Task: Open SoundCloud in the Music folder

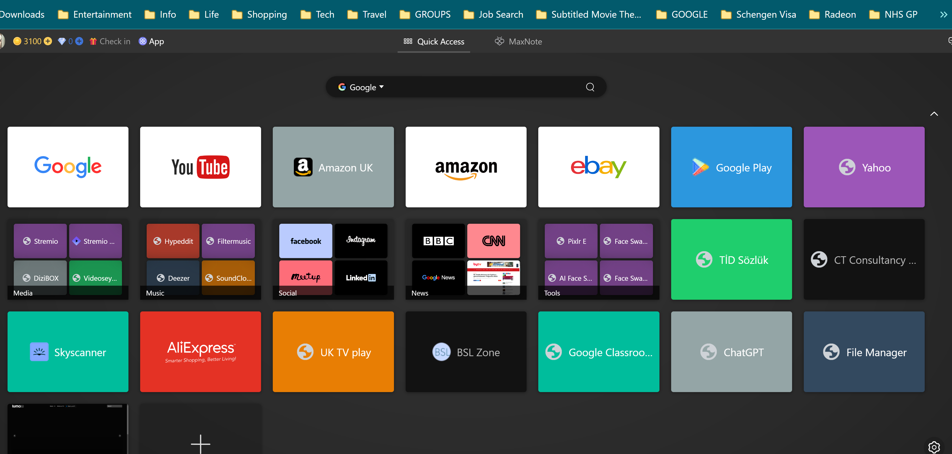Action: 228,277
